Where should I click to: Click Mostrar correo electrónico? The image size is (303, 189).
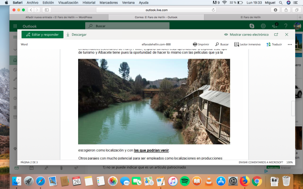(x=246, y=35)
